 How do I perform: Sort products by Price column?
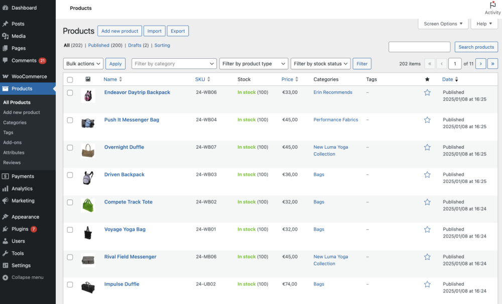click(x=290, y=79)
